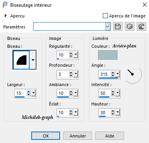Click the Intensité value field

[105, 93]
